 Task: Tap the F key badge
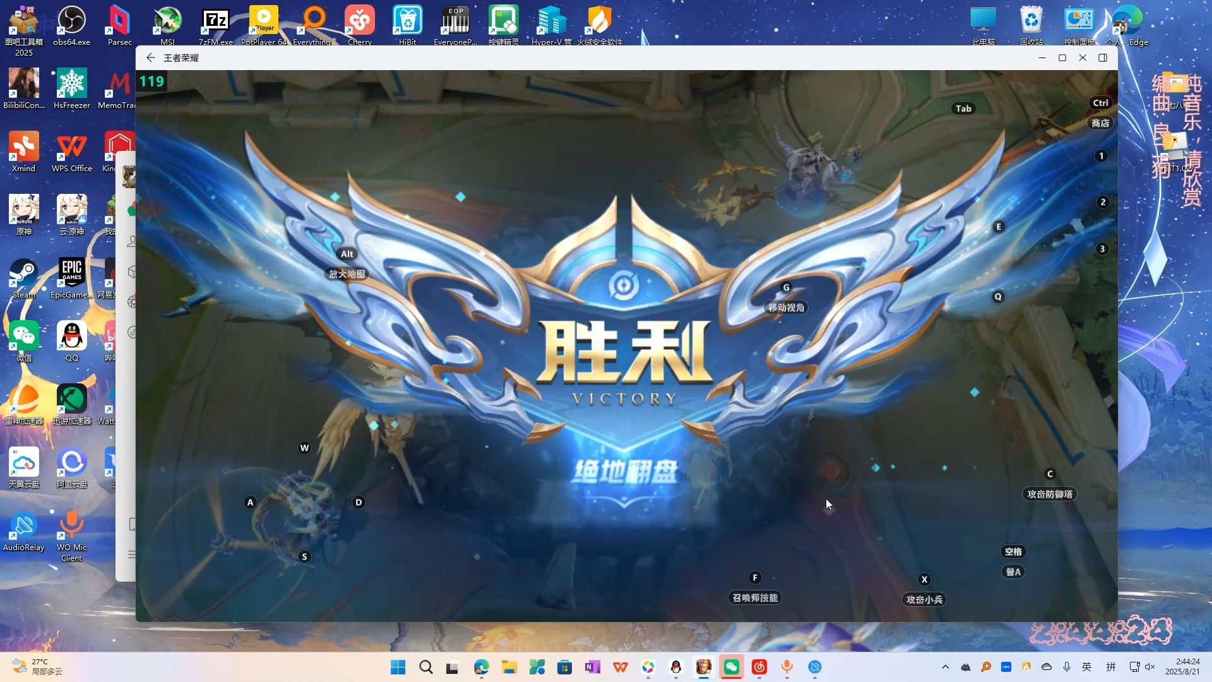755,577
